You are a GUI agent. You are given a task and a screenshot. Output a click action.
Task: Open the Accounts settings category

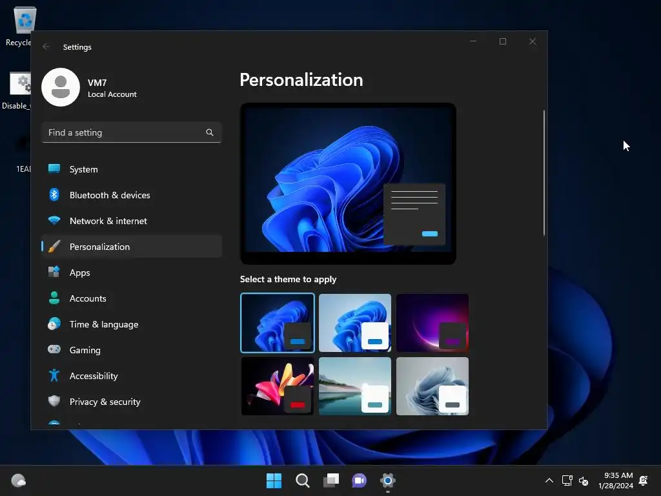tap(132, 298)
